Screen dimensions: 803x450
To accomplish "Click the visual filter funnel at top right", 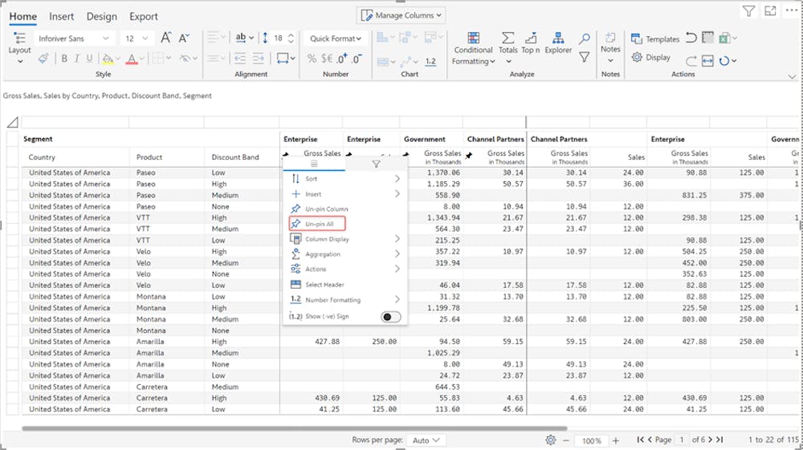I will point(748,11).
